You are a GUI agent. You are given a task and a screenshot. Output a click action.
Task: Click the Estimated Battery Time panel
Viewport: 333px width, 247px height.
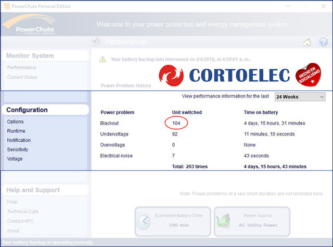[173, 221]
